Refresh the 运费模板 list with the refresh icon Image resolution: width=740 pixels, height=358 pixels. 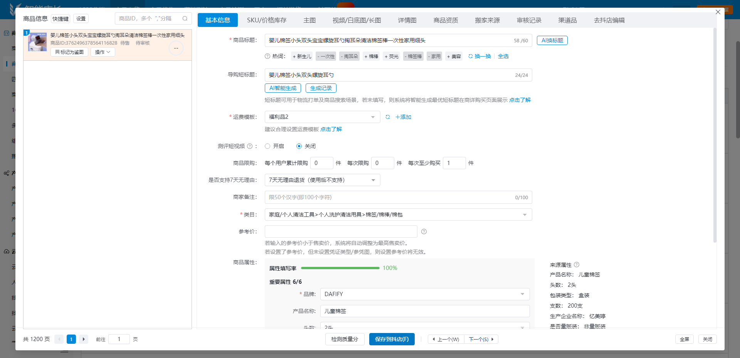[388, 117]
